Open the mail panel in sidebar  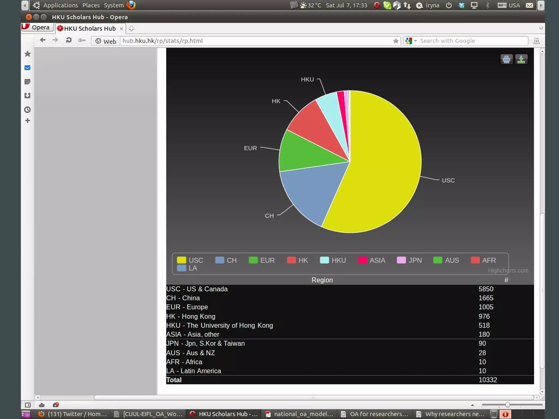[28, 68]
